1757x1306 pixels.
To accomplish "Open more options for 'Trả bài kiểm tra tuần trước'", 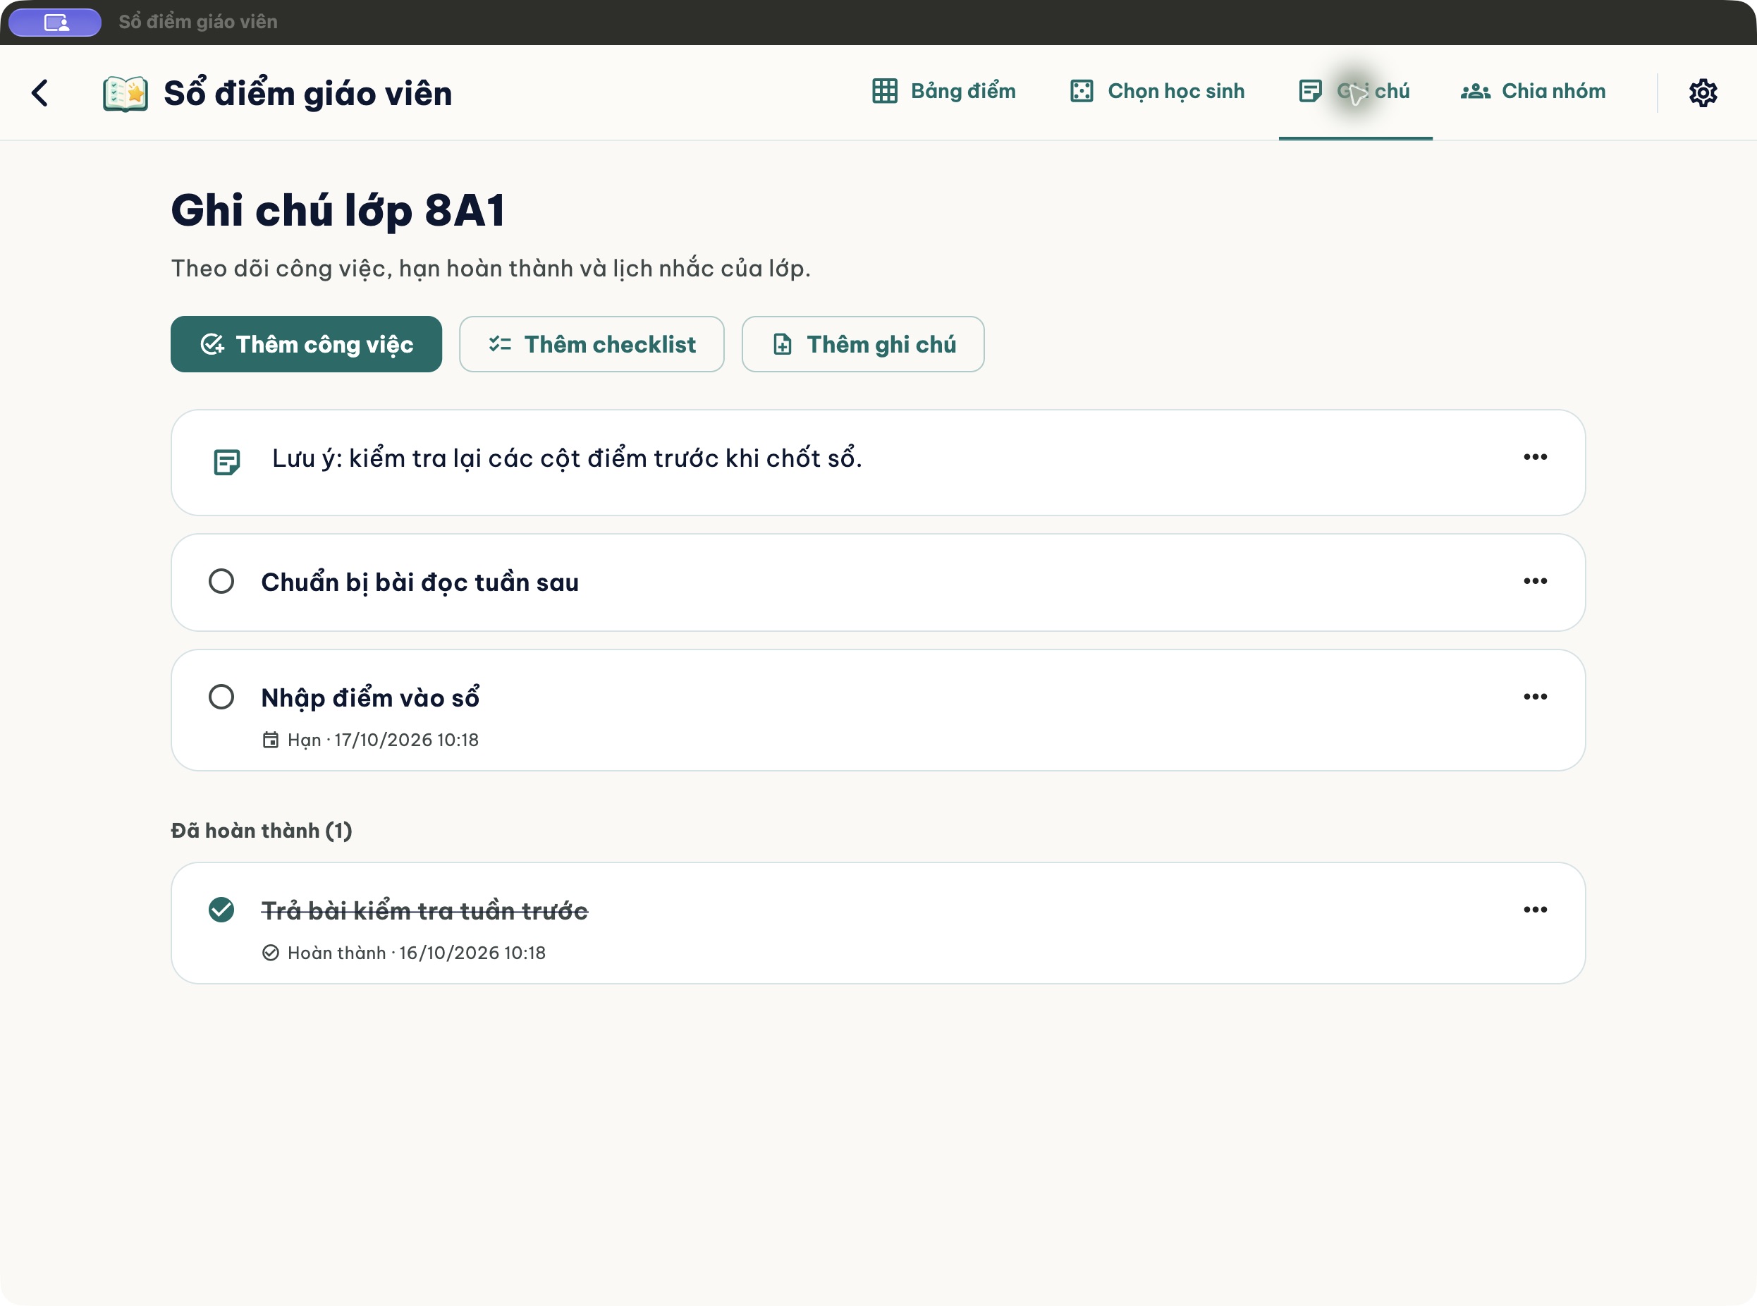I will pos(1535,909).
